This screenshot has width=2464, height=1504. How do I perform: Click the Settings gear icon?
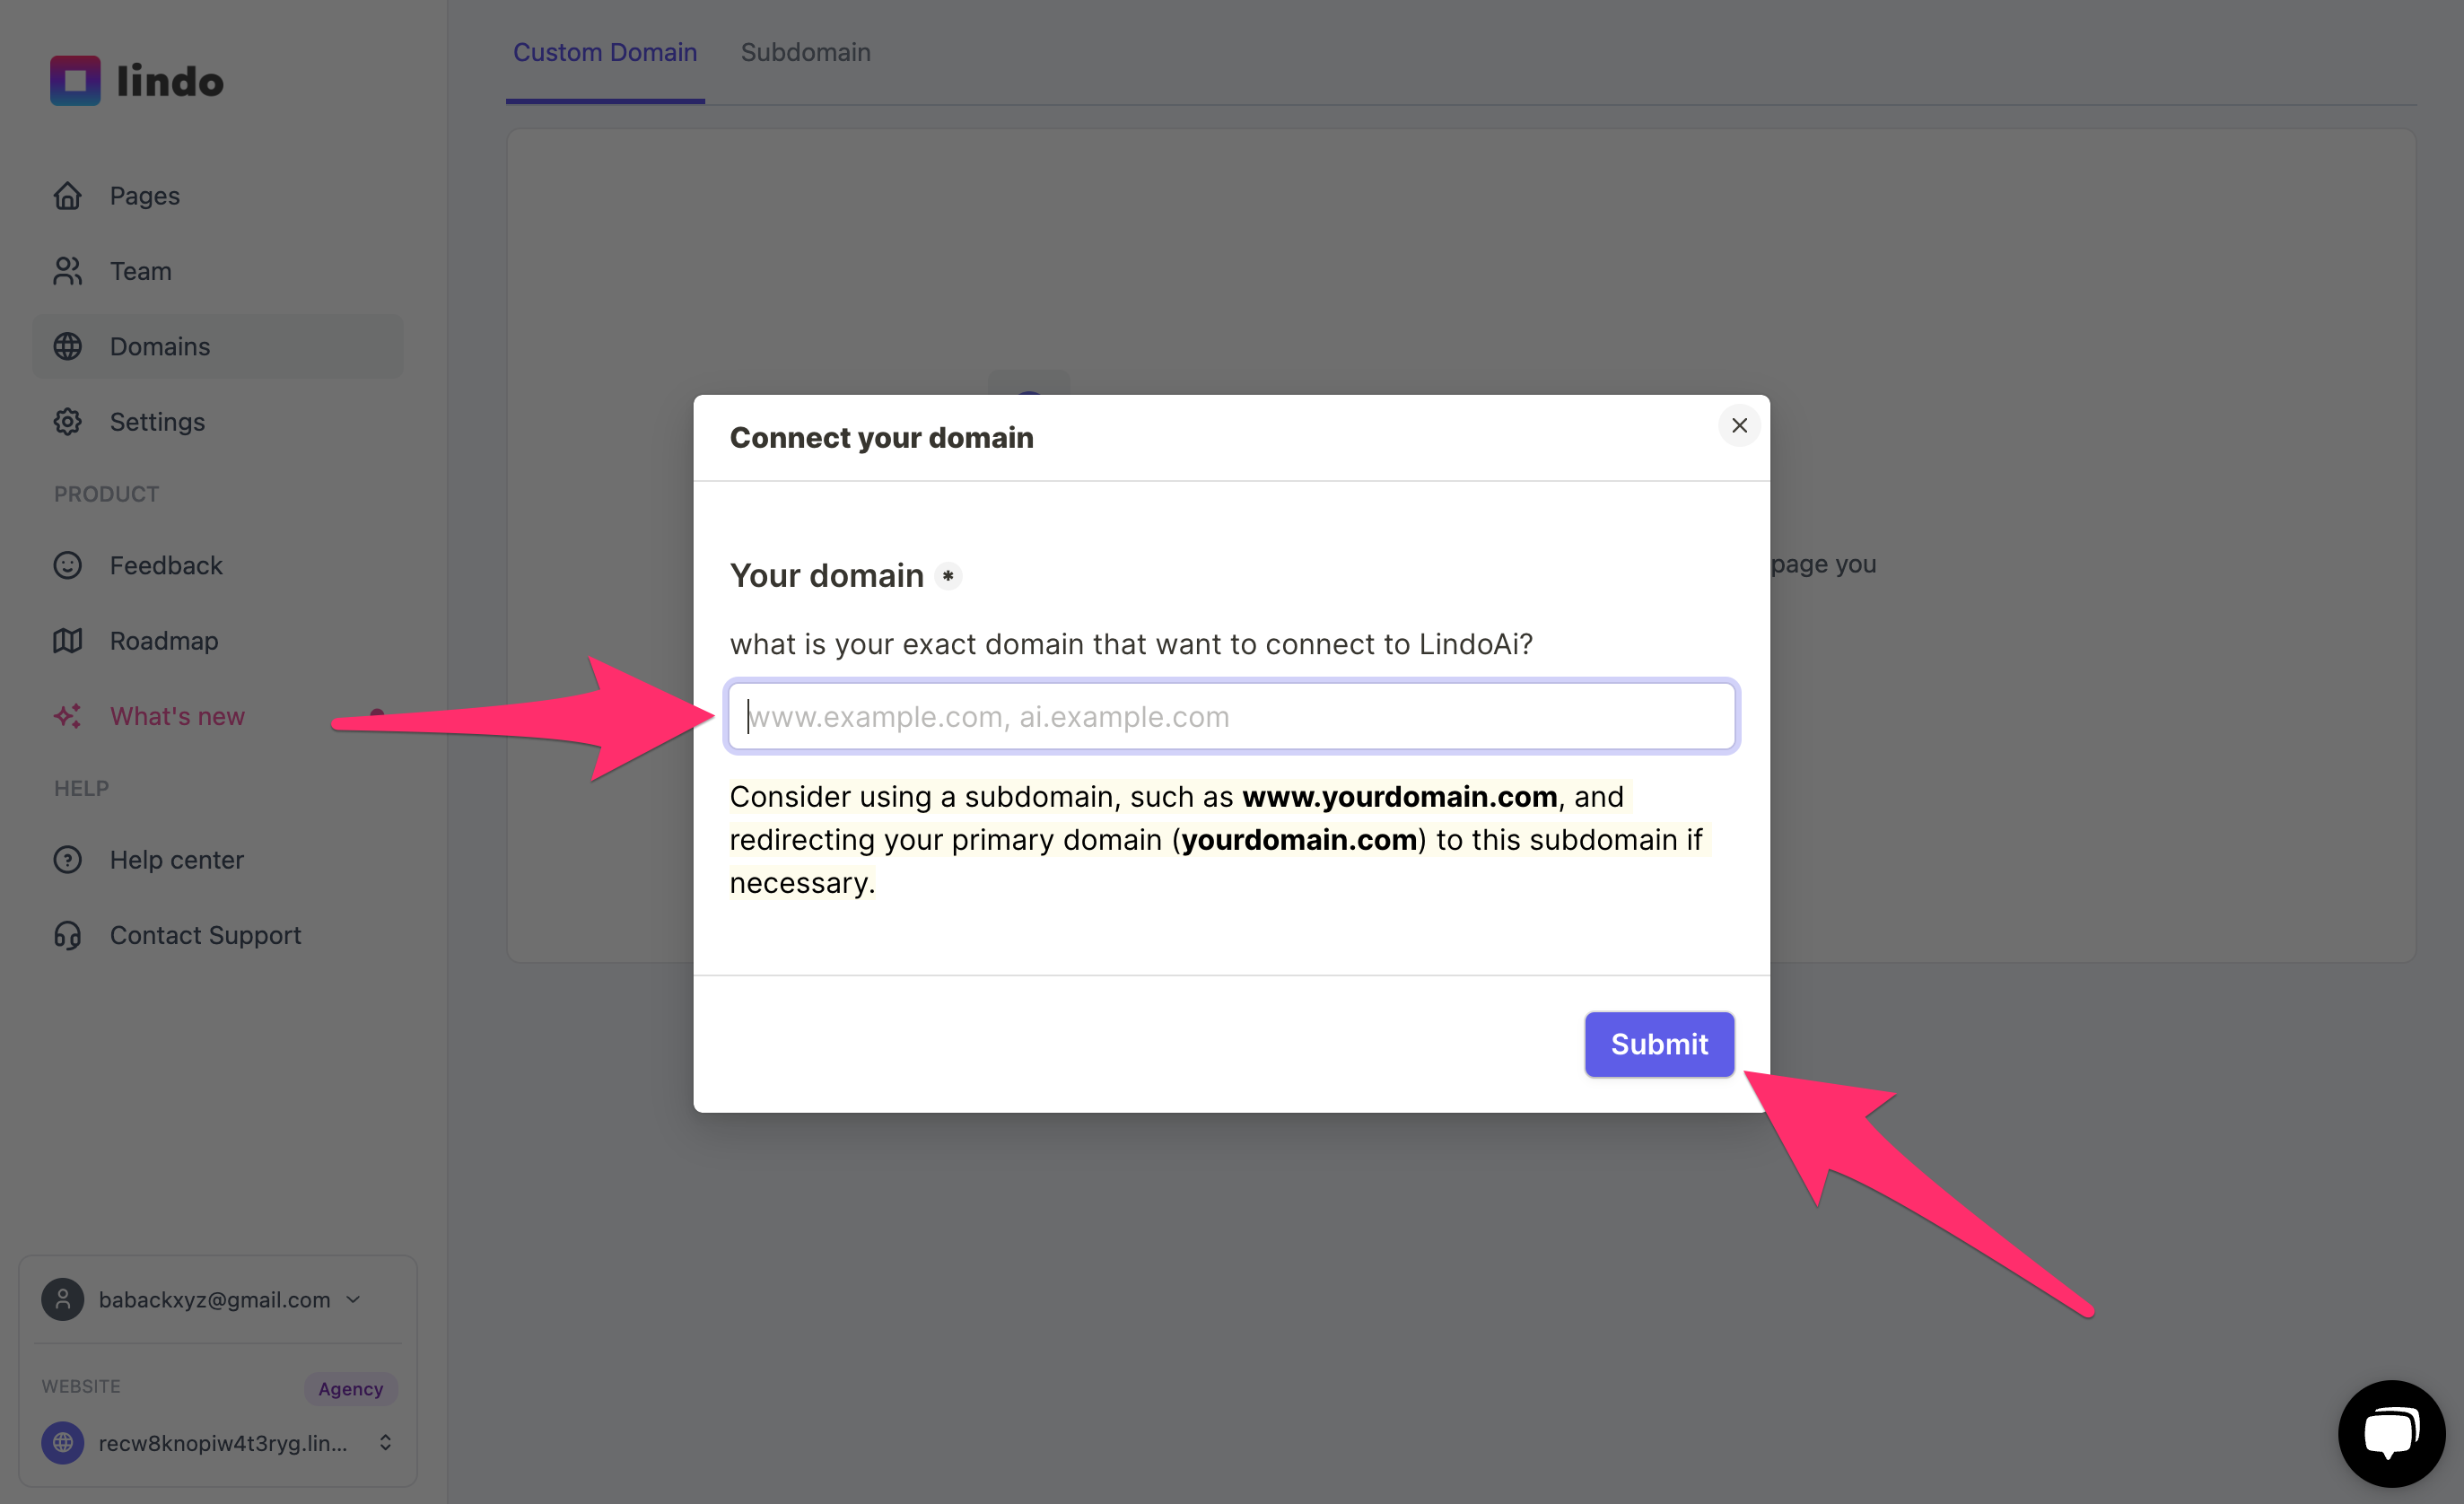(67, 422)
